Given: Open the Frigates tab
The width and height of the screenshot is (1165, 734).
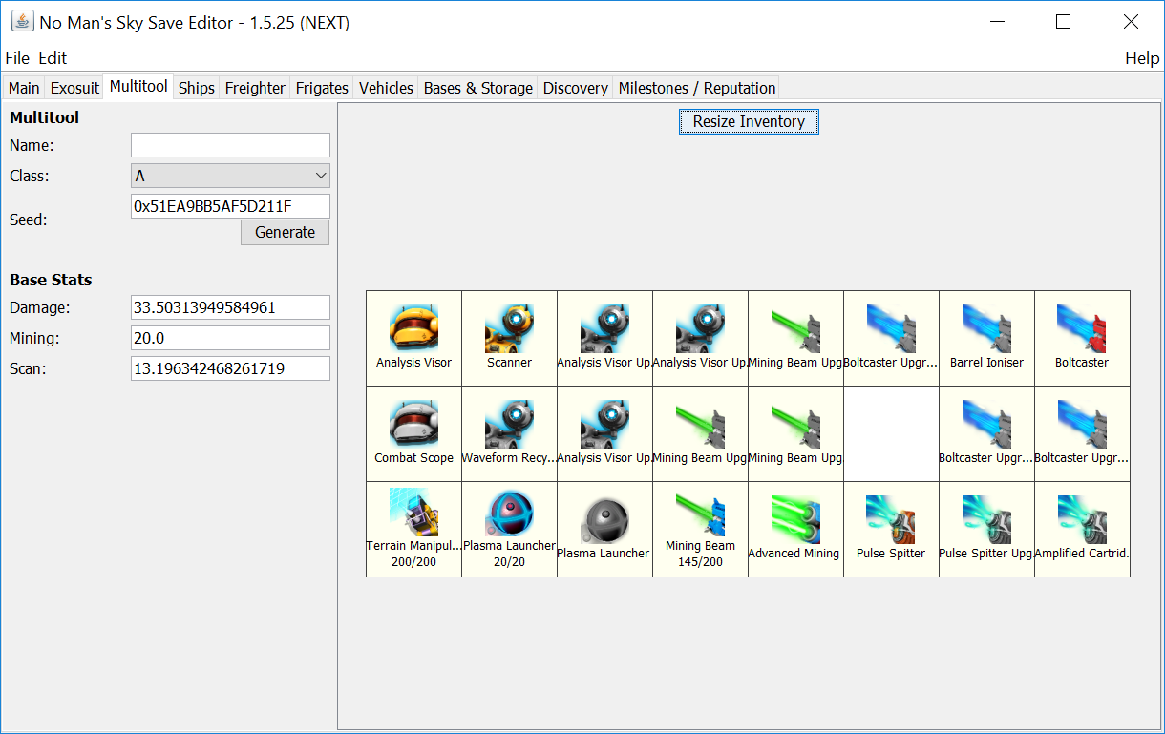Looking at the screenshot, I should (x=322, y=88).
